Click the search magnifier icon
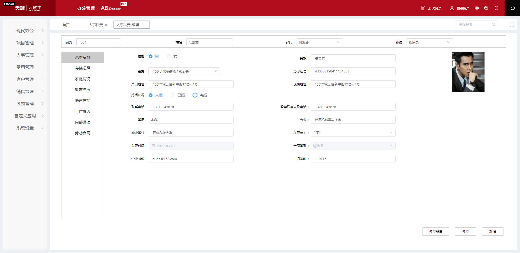 point(493,25)
